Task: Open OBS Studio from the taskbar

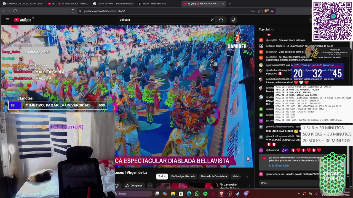Action: (x=229, y=194)
